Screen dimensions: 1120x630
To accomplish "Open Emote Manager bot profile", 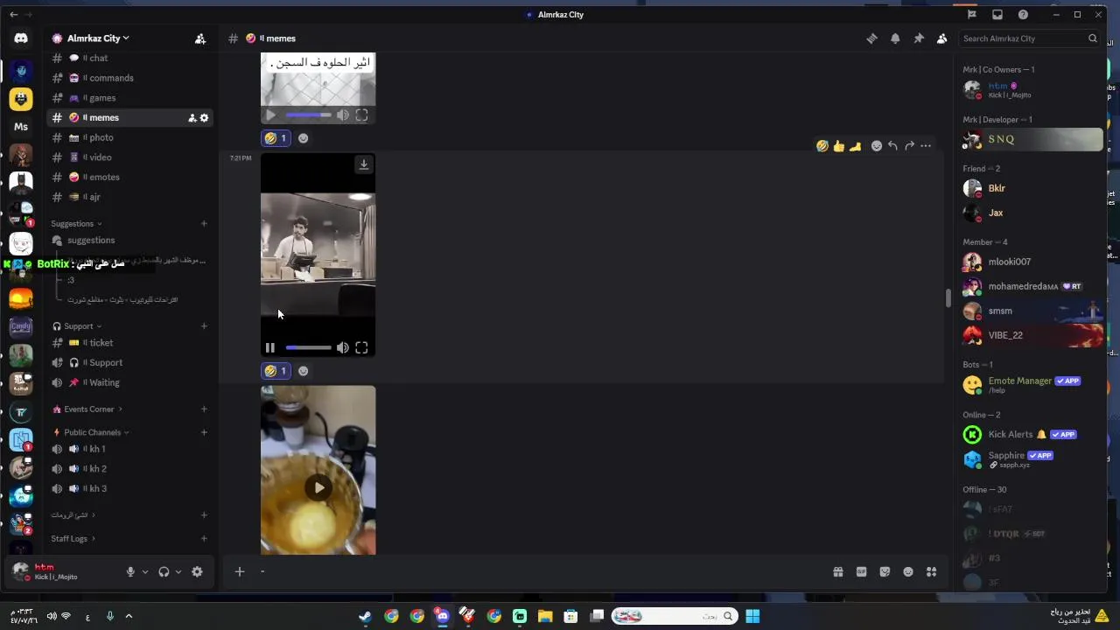I will tap(1032, 384).
